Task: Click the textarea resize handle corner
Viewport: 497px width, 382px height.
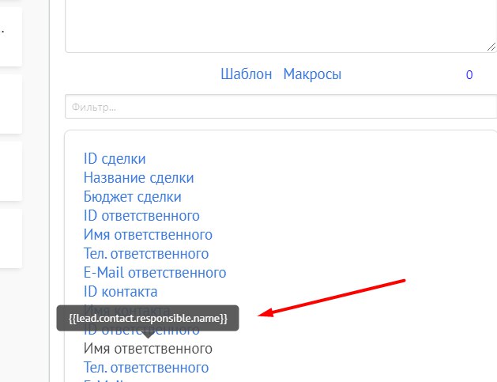Action: [x=491, y=47]
